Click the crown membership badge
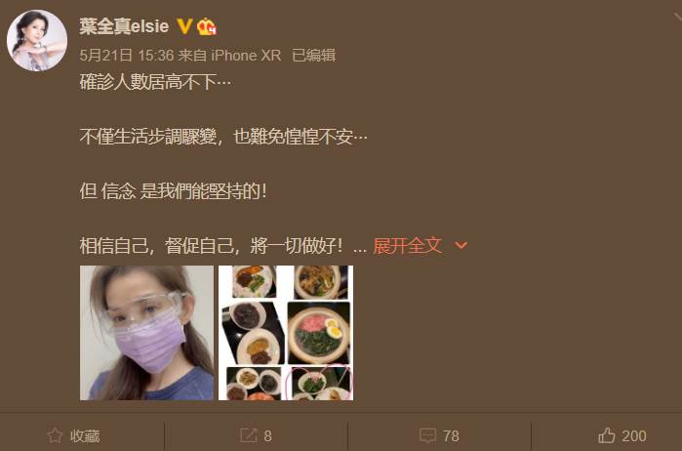 click(x=207, y=26)
